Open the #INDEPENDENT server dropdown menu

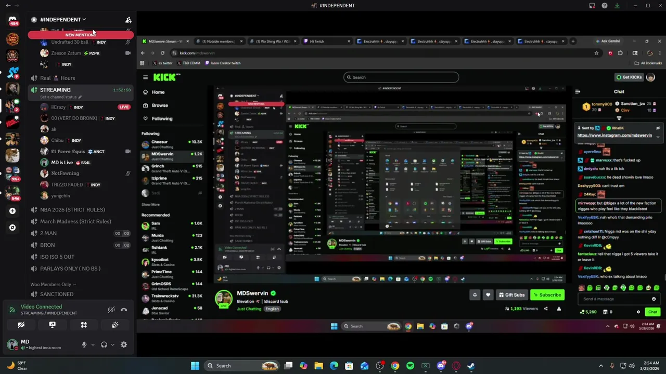(63, 20)
